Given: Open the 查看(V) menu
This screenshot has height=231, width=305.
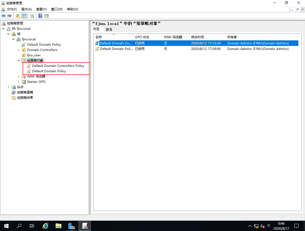Looking at the screenshot, I should (42, 9).
